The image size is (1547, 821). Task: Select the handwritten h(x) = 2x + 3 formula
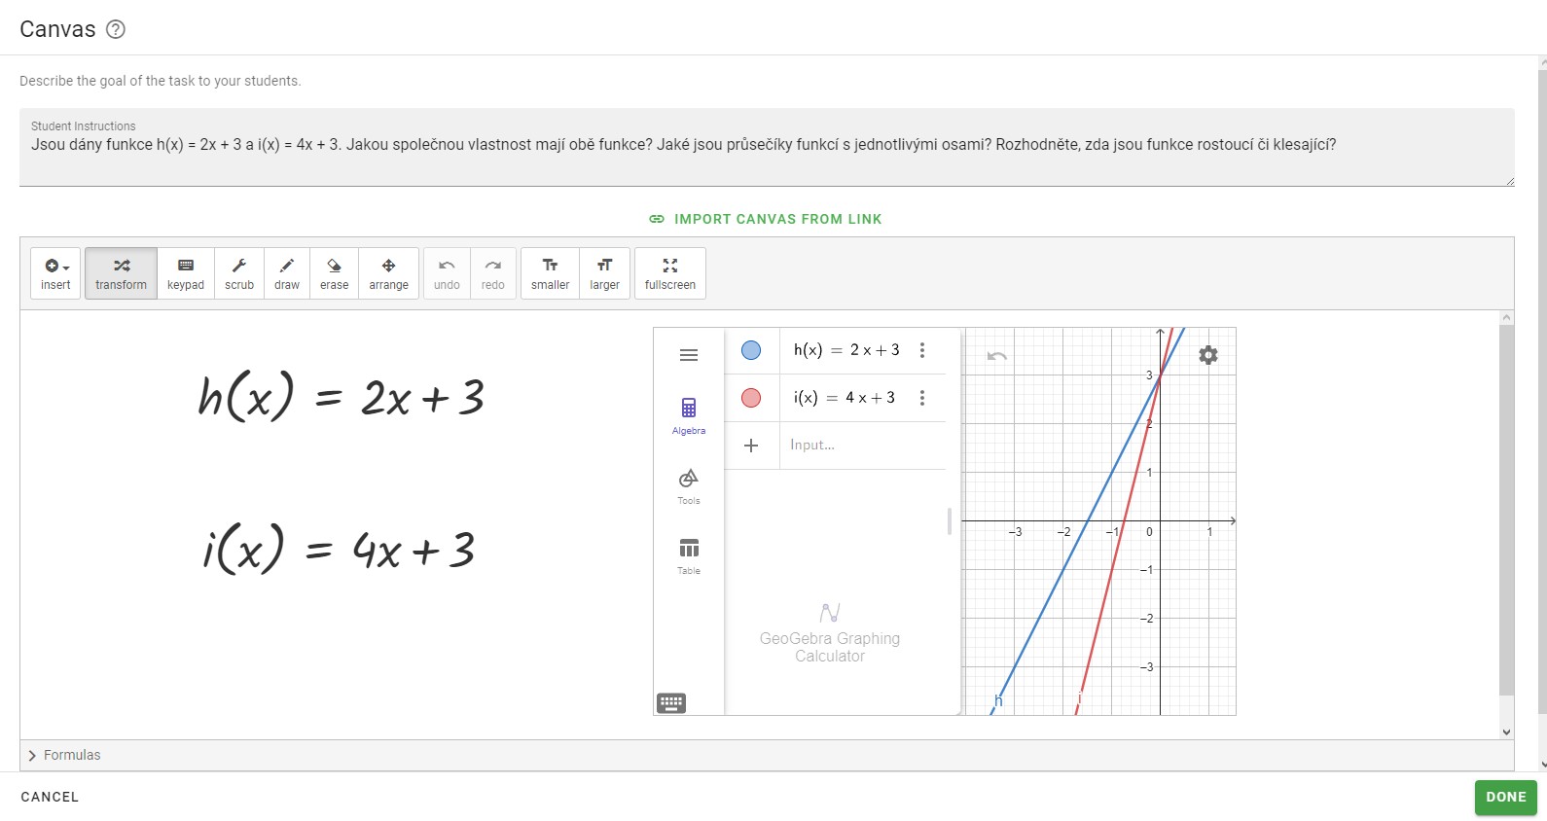(x=341, y=396)
